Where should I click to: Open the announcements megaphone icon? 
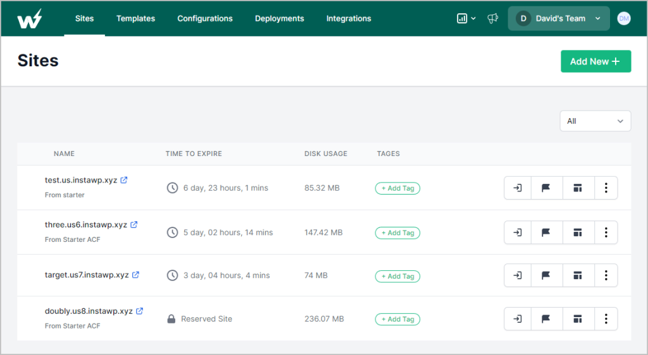tap(493, 19)
